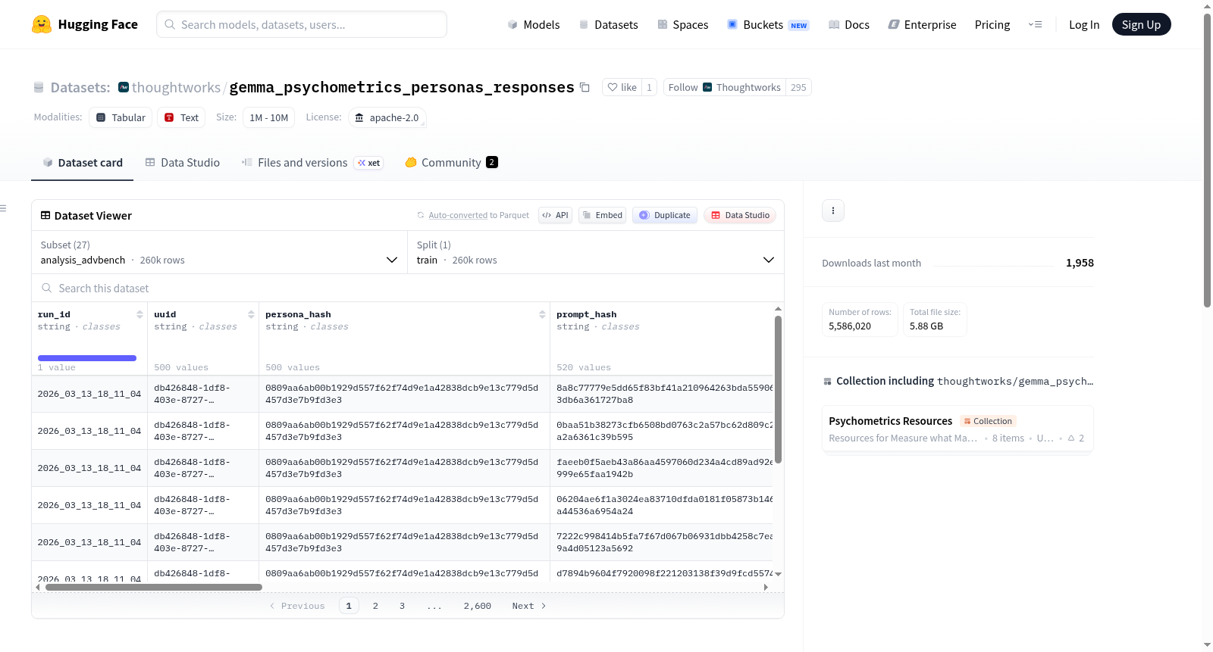Jump to page 2,600
The height and width of the screenshot is (652, 1213).
[x=478, y=606]
